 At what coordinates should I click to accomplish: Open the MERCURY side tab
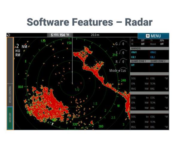click(x=10, y=118)
